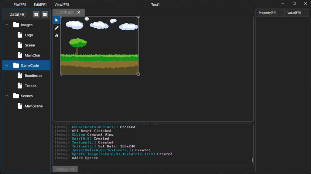Collapse the Images folder

pos(7,25)
